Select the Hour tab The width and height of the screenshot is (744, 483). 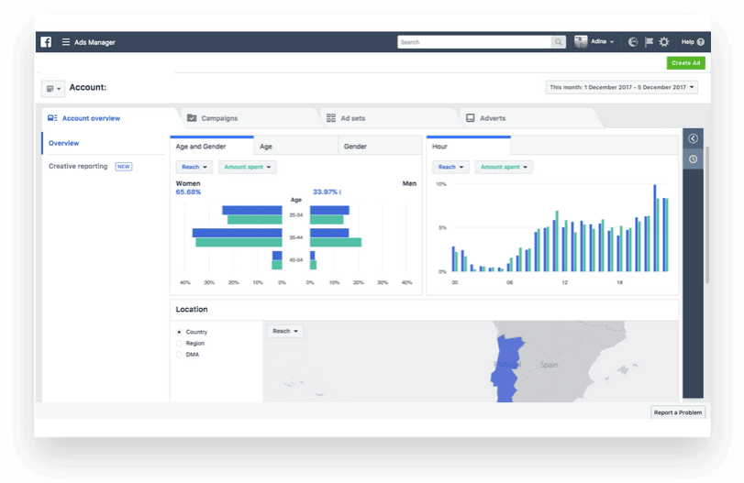coord(469,146)
